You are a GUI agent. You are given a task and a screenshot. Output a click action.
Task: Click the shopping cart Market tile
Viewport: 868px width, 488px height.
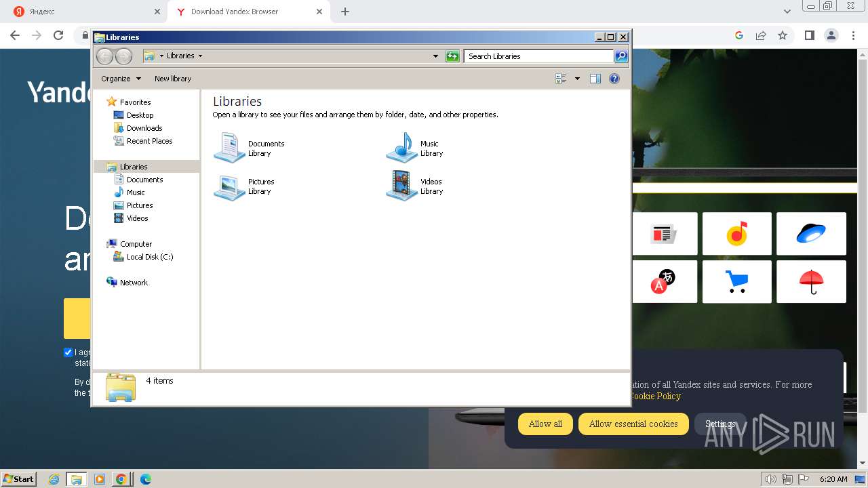pos(737,281)
